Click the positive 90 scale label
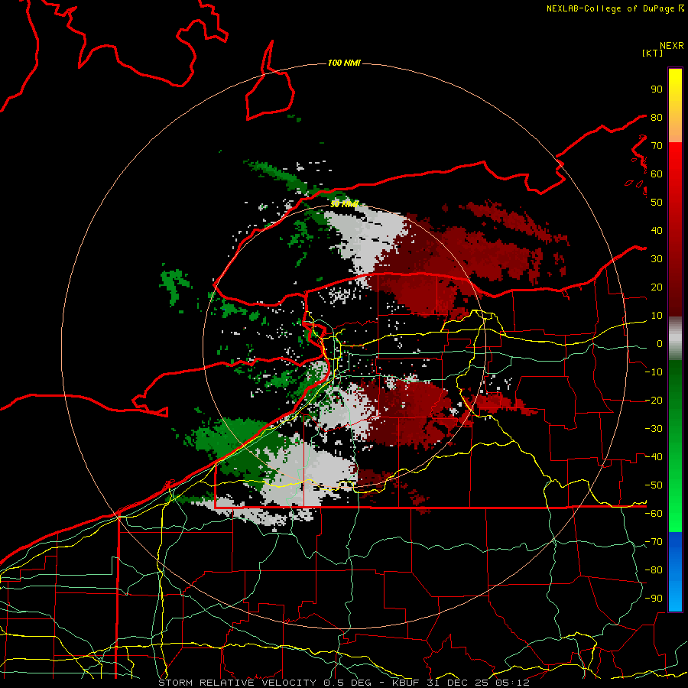Image resolution: width=688 pixels, height=688 pixels. pyautogui.click(x=657, y=89)
